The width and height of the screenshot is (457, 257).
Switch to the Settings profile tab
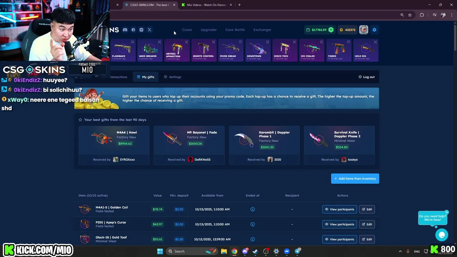172,77
